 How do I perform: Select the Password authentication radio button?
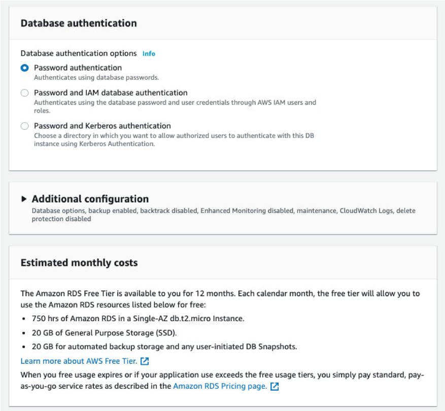point(24,68)
